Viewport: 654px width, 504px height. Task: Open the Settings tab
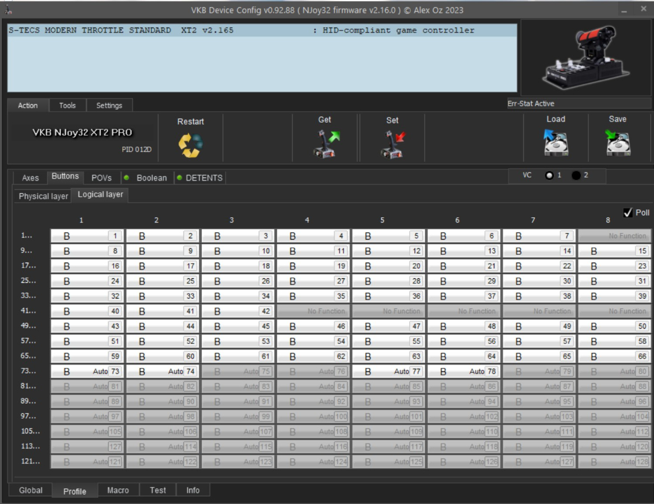[109, 105]
